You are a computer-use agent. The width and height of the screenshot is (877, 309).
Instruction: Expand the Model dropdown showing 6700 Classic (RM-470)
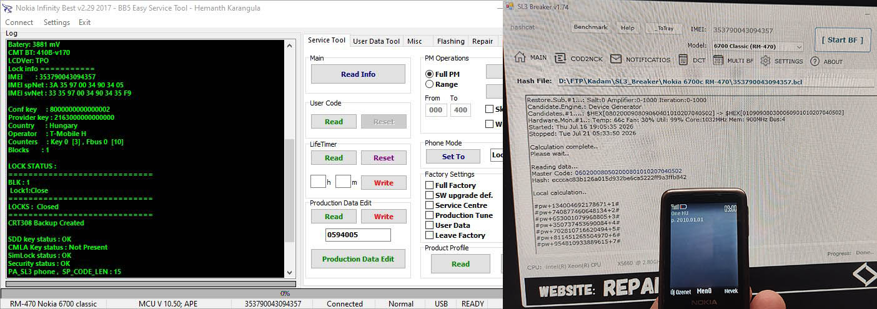(756, 46)
